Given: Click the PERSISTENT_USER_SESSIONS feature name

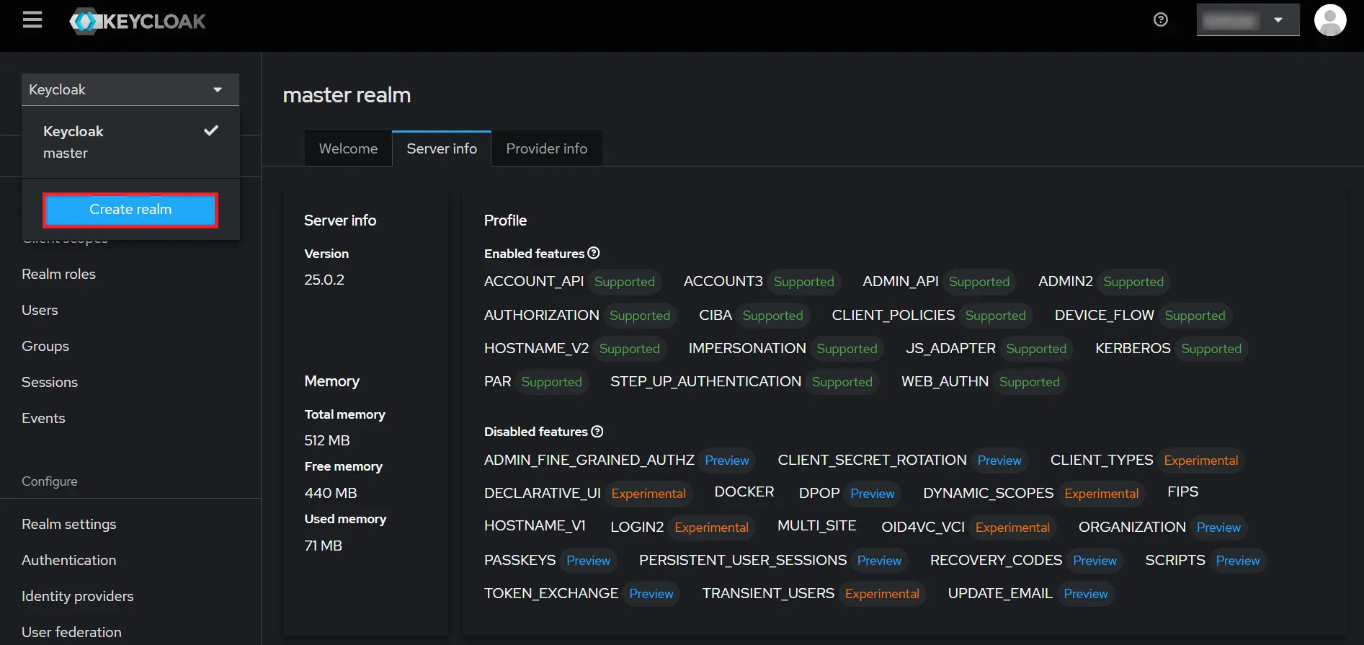Looking at the screenshot, I should (743, 560).
